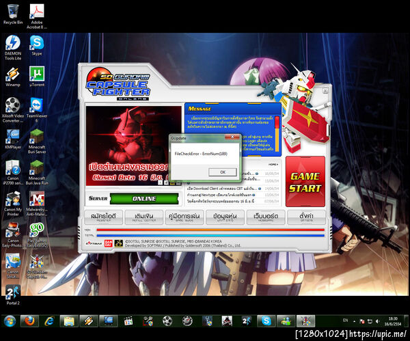Open Play games 'go' desktop icon
410x341 pixels.
tap(37, 235)
